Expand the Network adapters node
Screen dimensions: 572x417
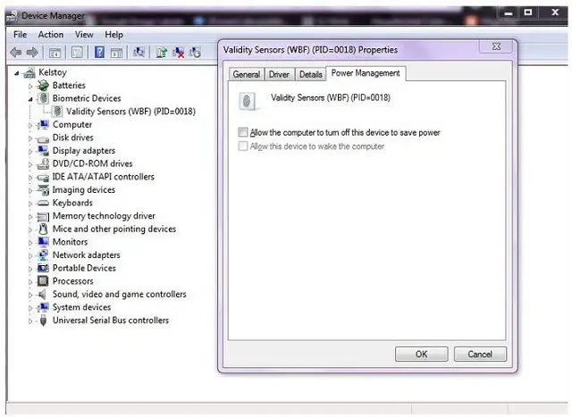[30, 256]
